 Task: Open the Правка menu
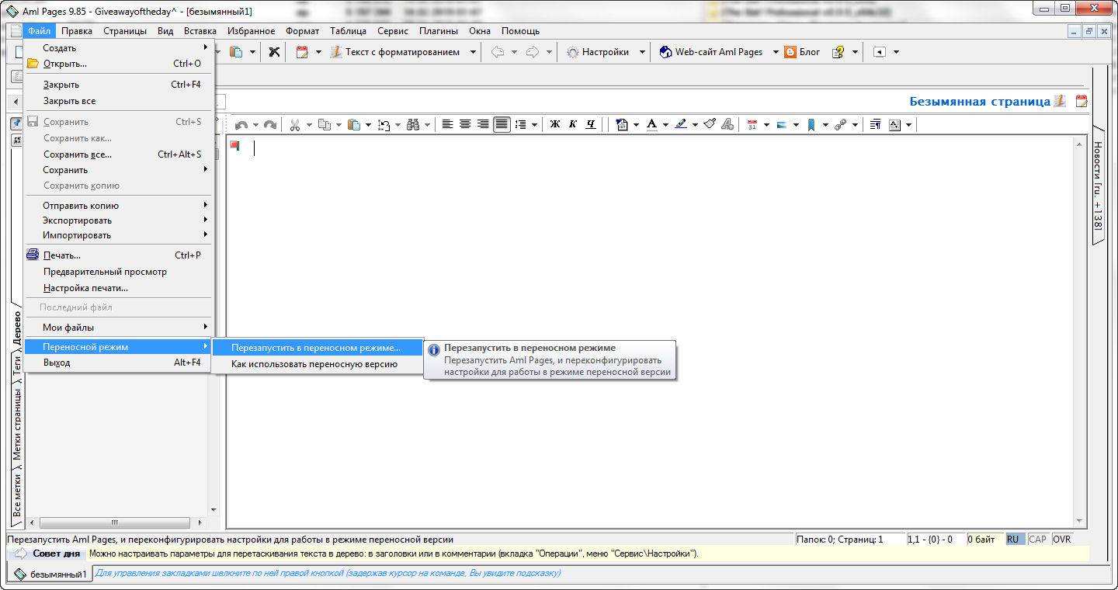pyautogui.click(x=77, y=31)
